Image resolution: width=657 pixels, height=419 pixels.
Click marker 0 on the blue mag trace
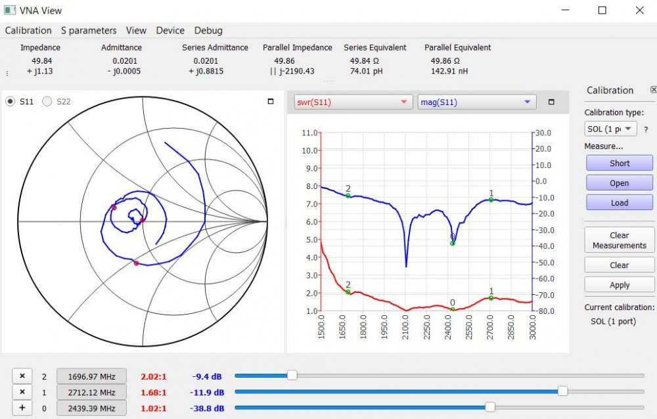(453, 243)
